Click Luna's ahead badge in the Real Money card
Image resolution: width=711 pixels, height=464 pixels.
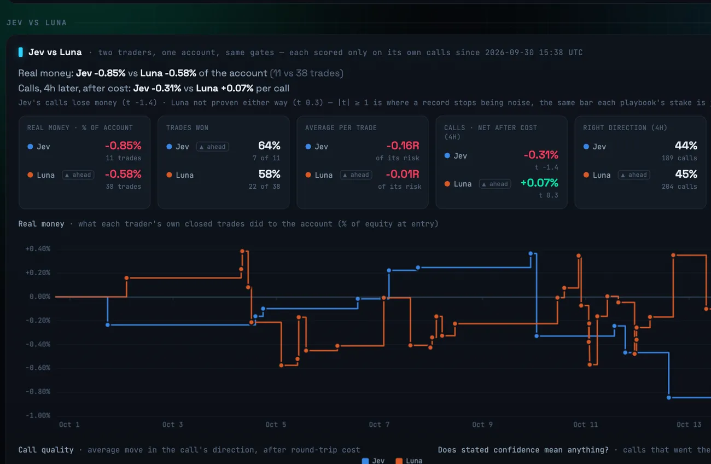(78, 175)
